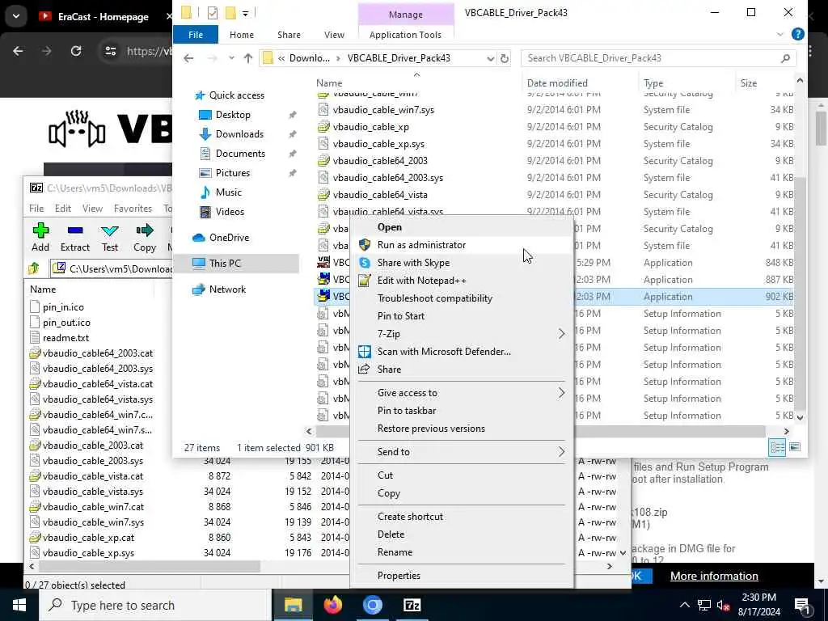Click Explorer up one level arrow
The image size is (828, 621).
click(247, 58)
